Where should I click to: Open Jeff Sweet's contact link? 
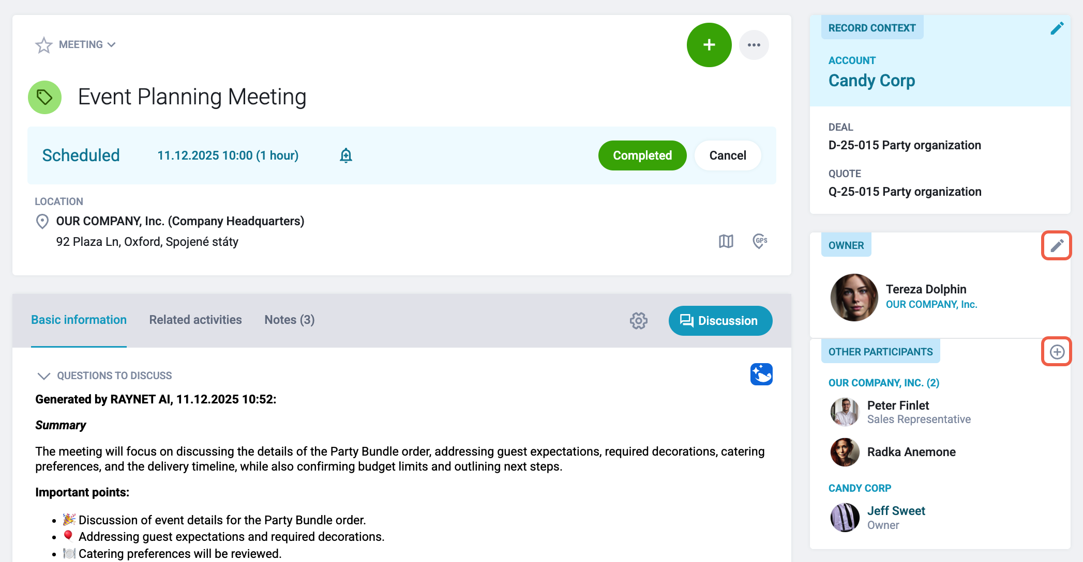896,511
